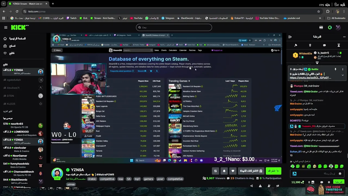This screenshot has height=196, width=348.
Task: Click the trash clear-chat icon
Action: coord(310,45)
